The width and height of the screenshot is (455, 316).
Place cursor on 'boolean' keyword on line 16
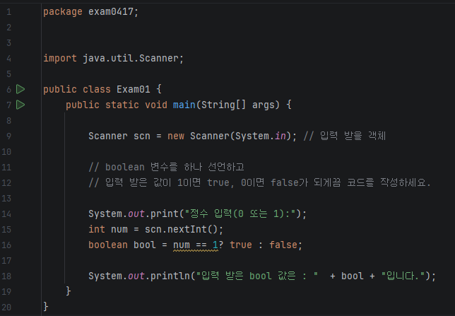(108, 245)
